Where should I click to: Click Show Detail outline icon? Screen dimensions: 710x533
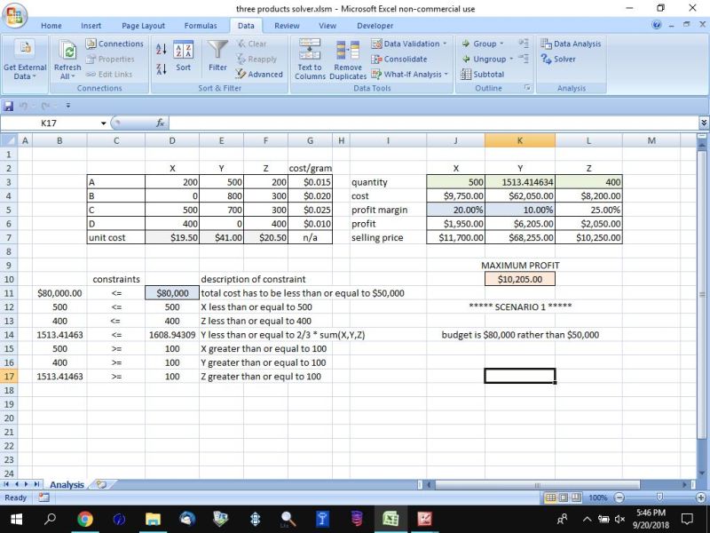point(524,43)
